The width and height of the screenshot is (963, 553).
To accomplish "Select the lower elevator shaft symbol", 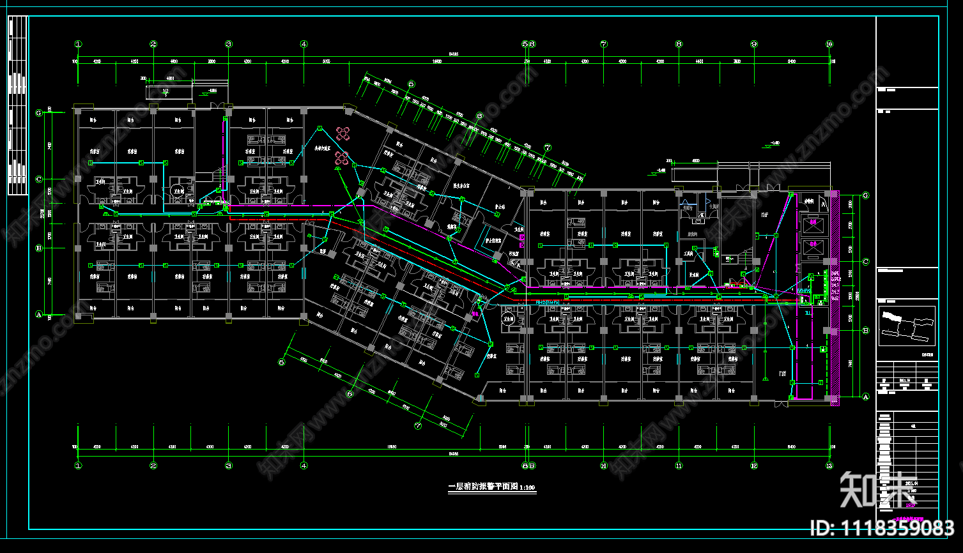I will point(813,248).
